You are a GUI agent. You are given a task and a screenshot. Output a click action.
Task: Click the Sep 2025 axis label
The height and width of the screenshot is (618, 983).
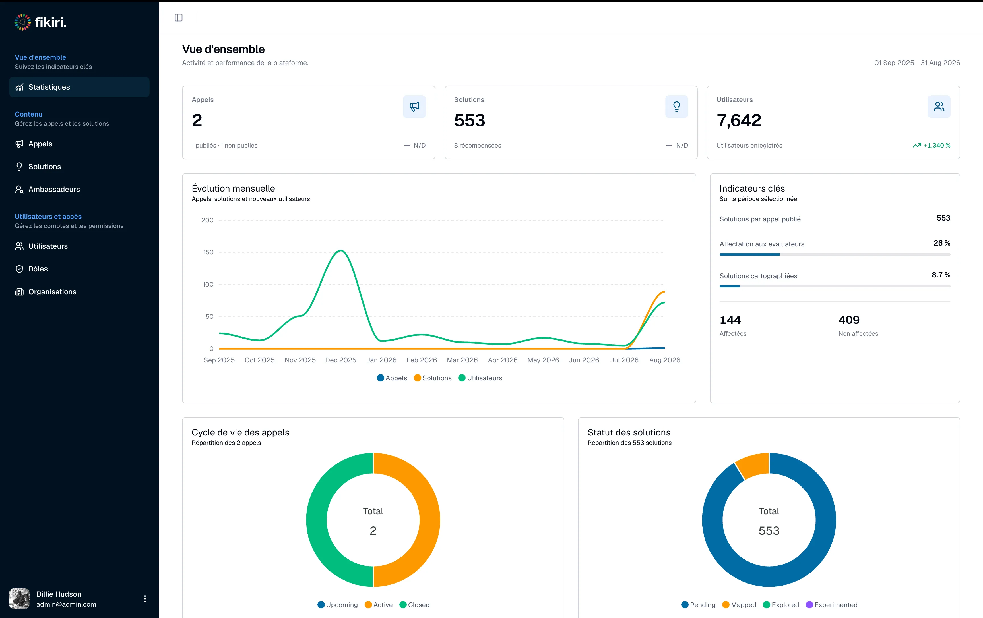coord(219,360)
